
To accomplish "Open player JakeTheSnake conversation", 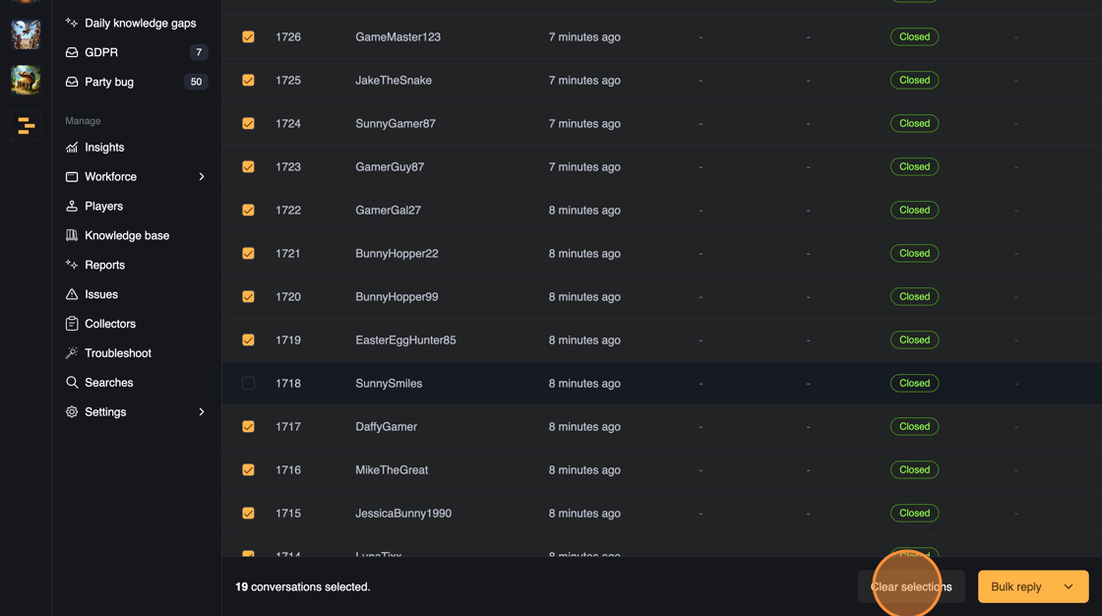I will point(394,80).
